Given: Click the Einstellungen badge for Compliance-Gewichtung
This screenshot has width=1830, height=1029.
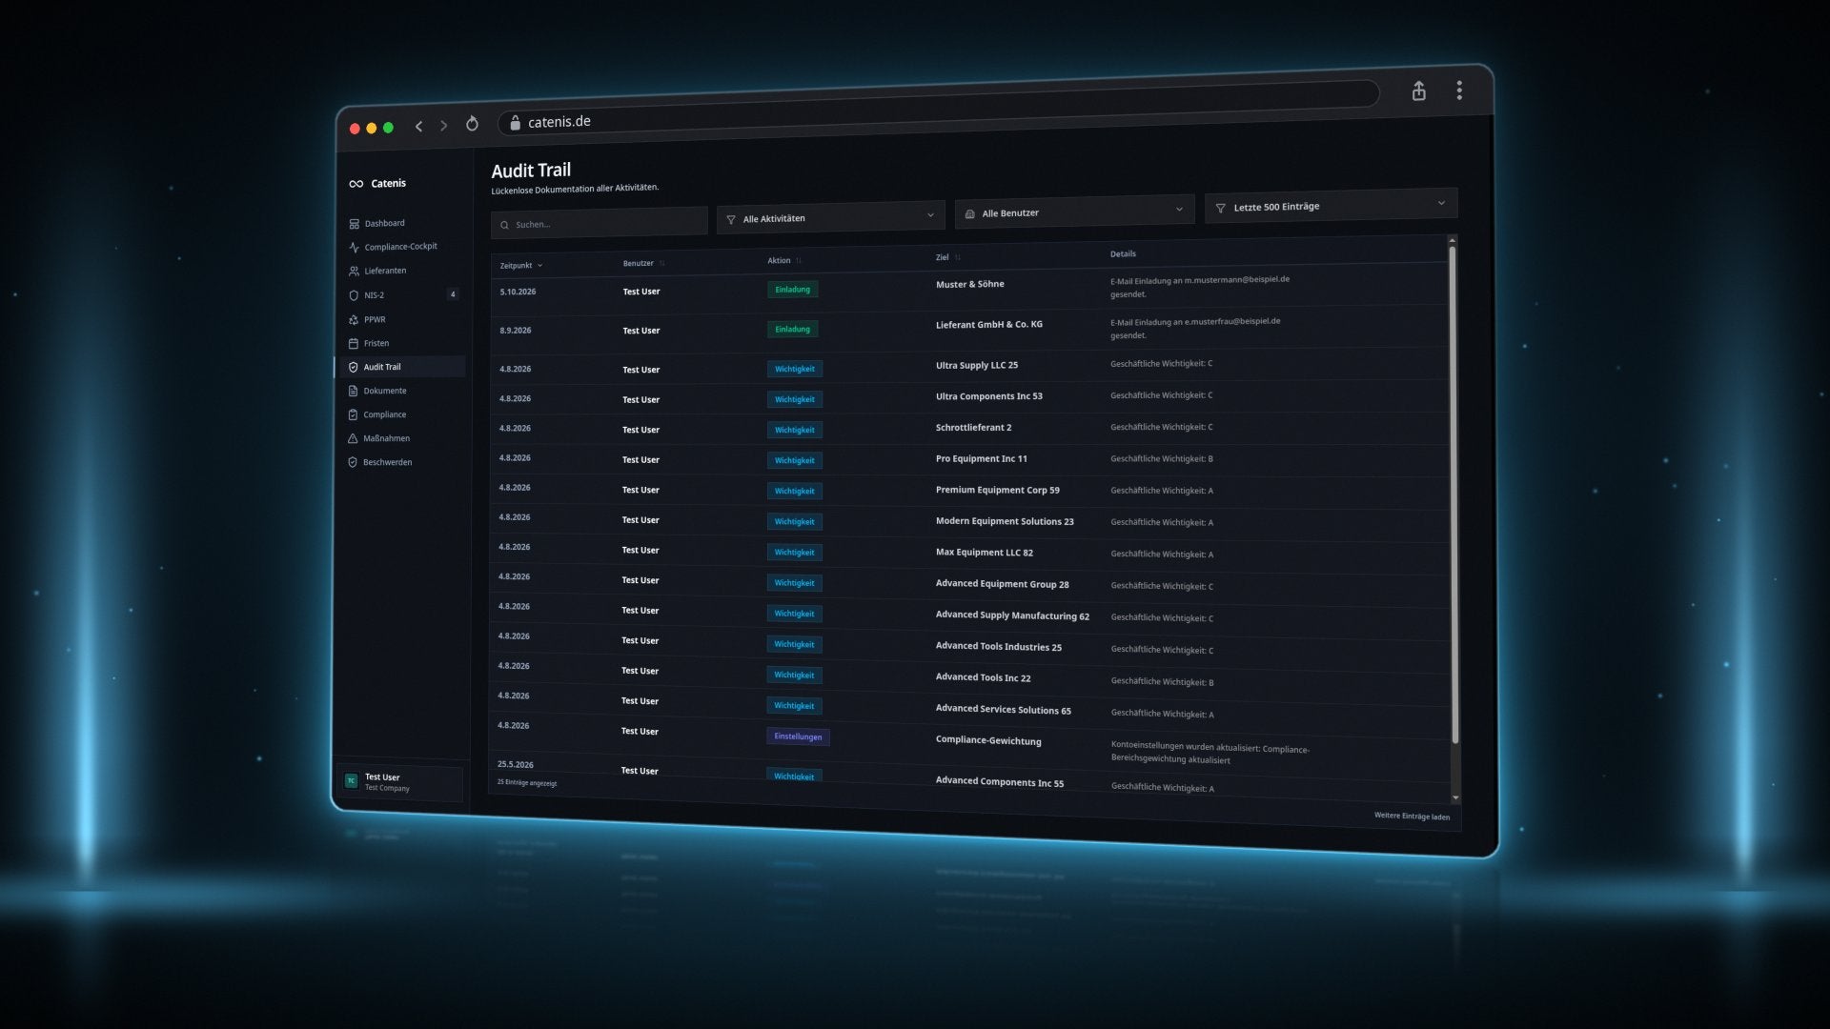Looking at the screenshot, I should (x=798, y=736).
